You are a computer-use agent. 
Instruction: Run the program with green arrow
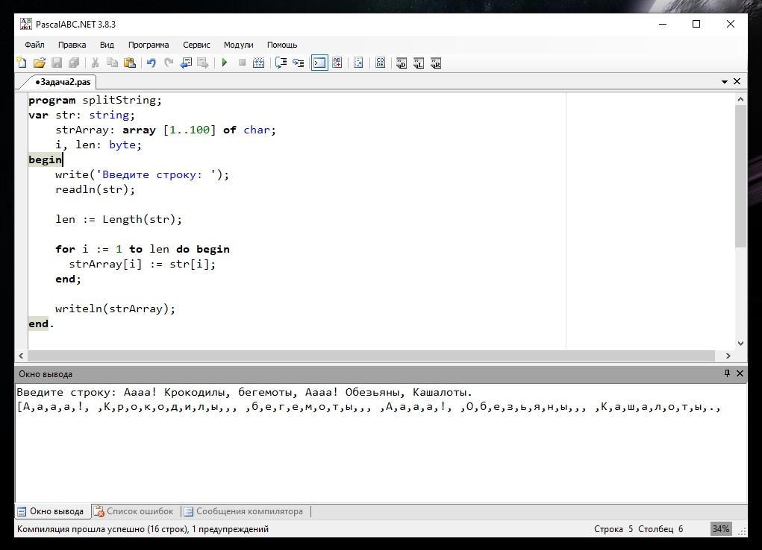click(225, 63)
